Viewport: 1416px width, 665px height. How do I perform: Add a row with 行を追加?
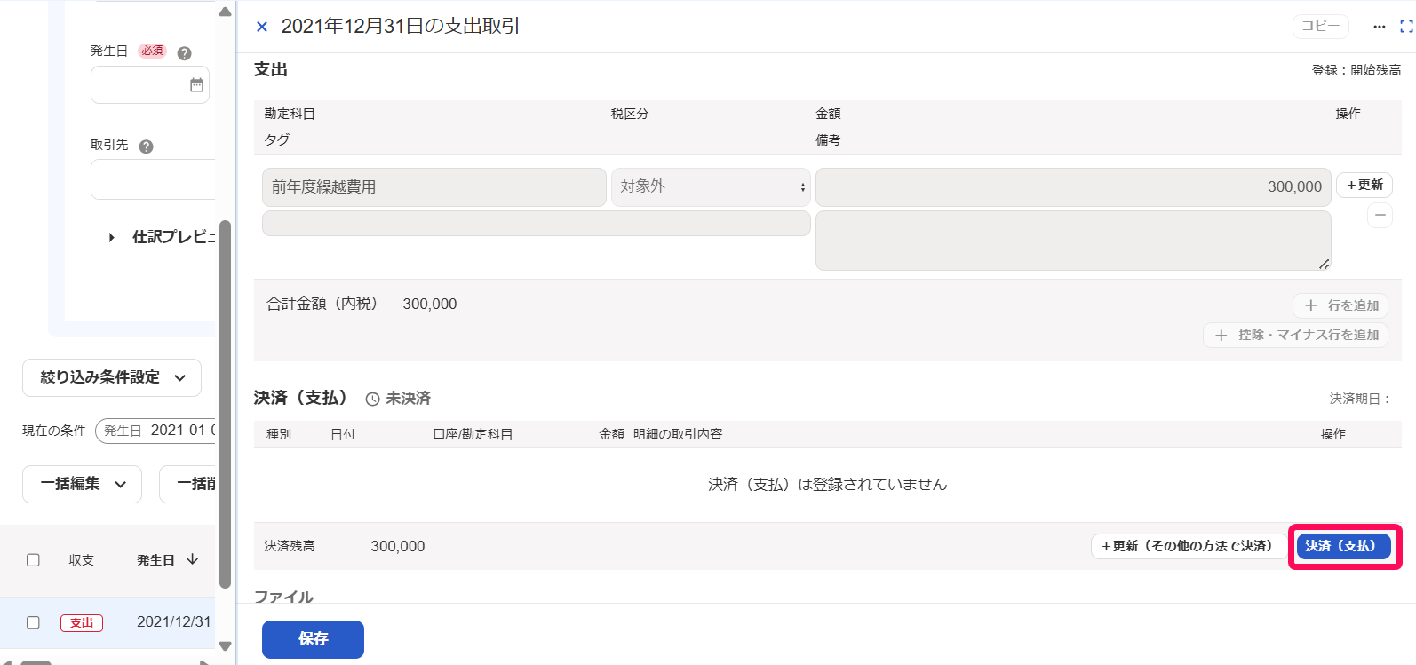point(1340,305)
